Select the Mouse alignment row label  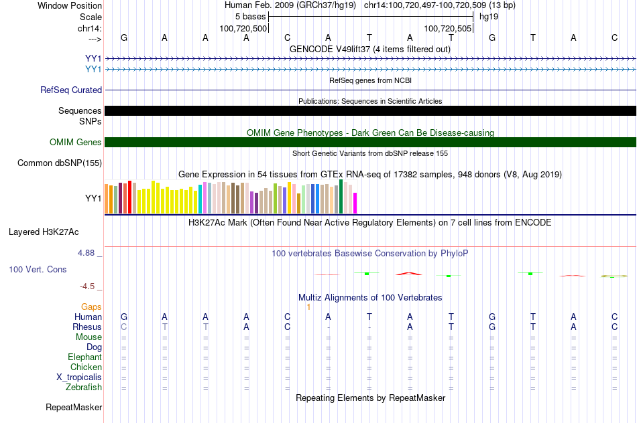pos(89,337)
